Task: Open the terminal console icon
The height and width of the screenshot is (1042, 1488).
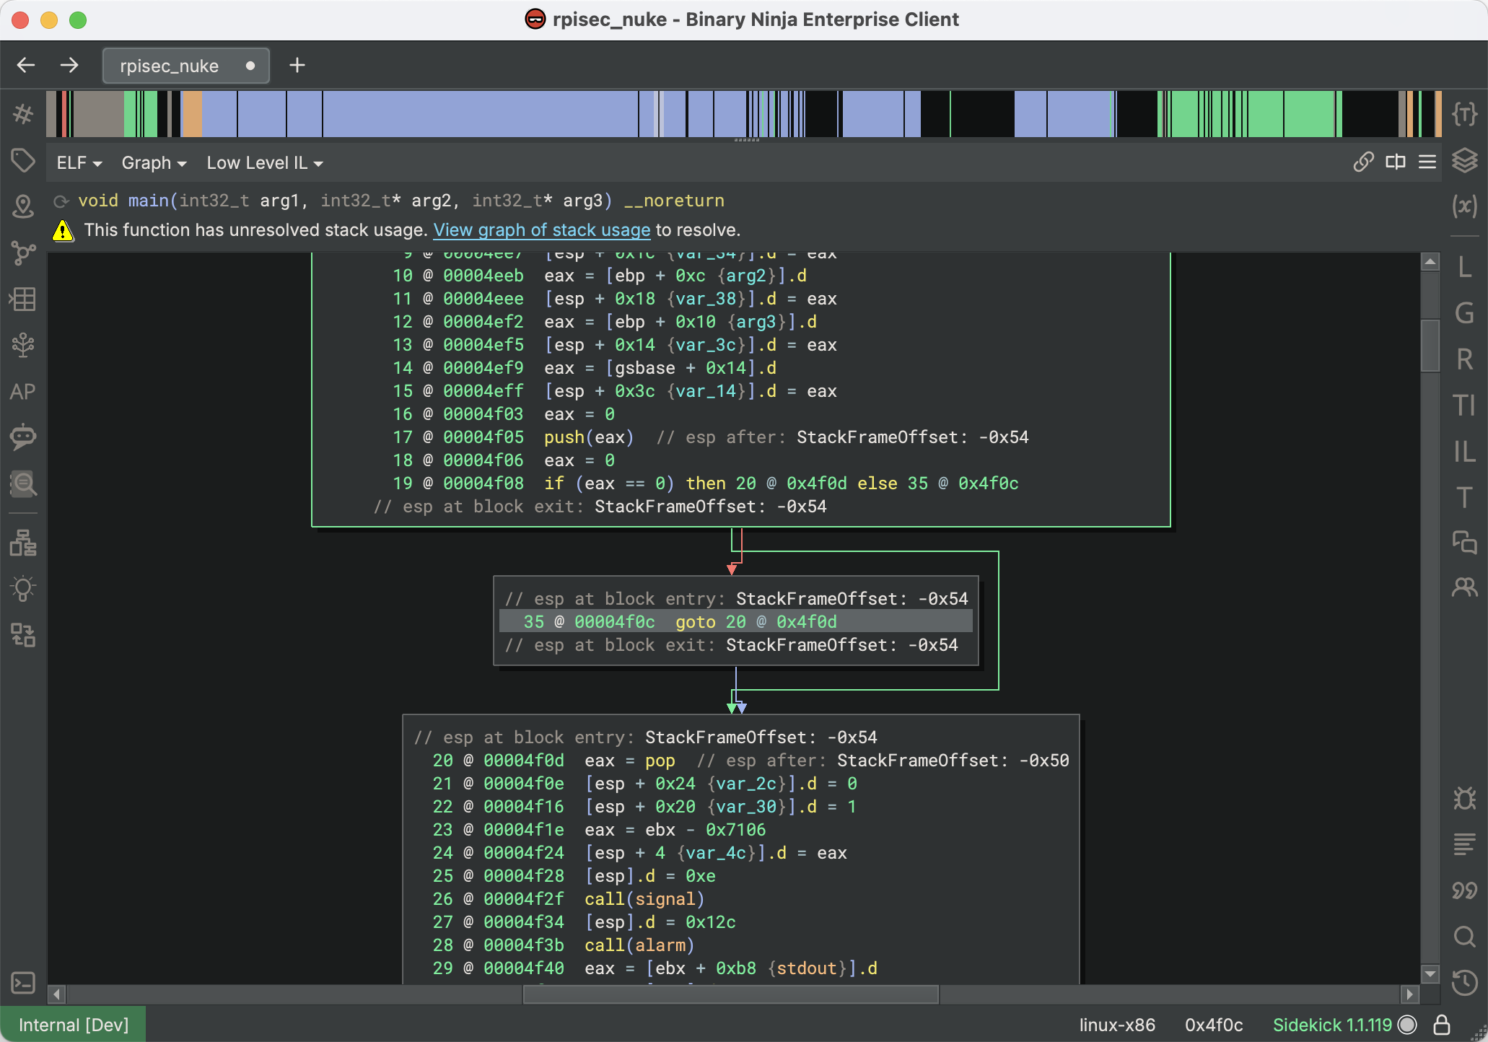Action: [23, 983]
